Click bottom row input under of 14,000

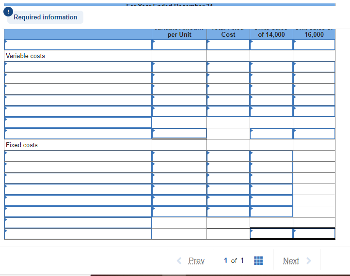coord(271,234)
